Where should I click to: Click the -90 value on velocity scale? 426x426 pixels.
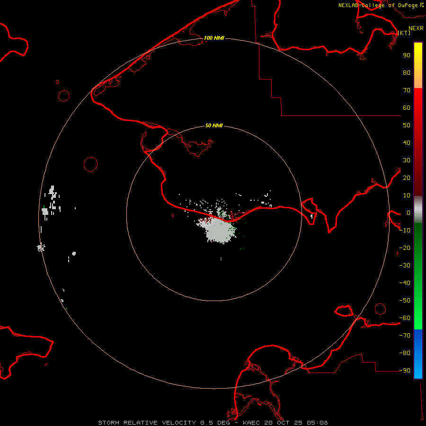point(405,370)
